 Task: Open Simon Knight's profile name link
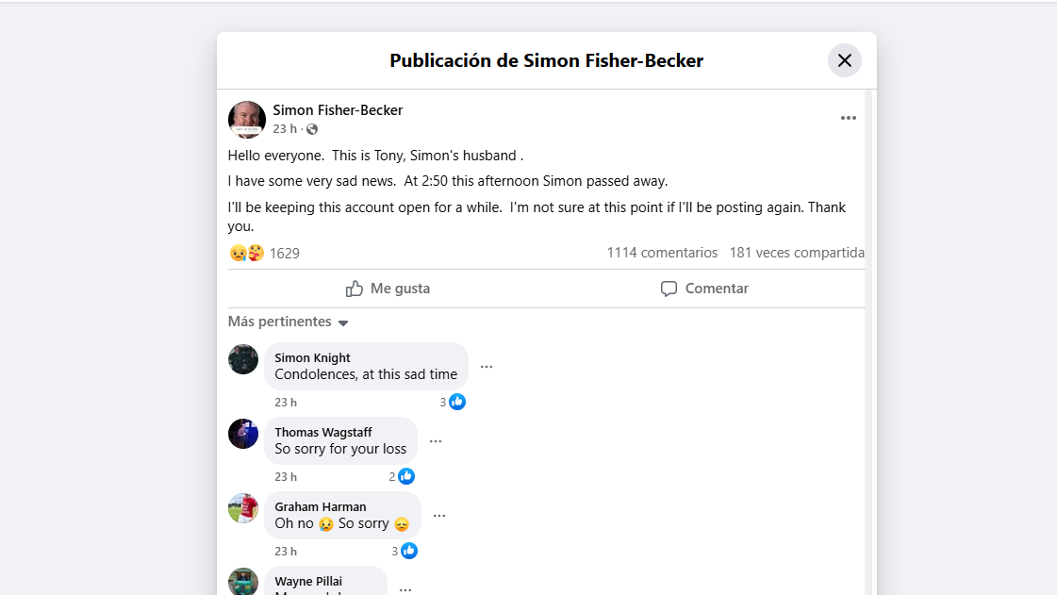click(312, 357)
